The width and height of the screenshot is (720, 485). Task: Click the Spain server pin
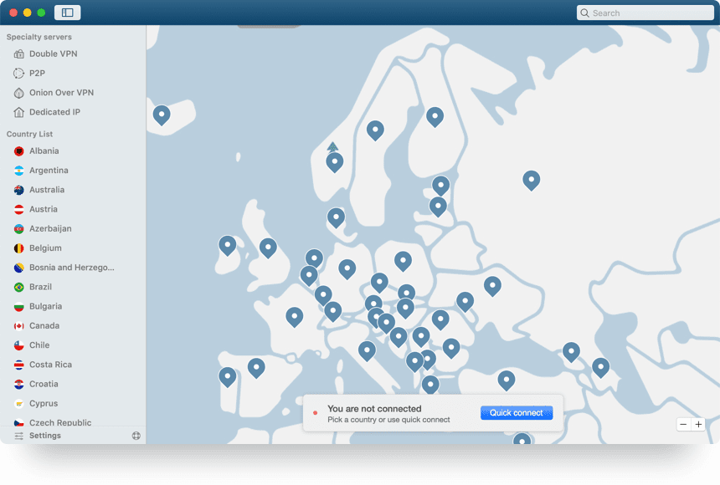[x=256, y=368]
